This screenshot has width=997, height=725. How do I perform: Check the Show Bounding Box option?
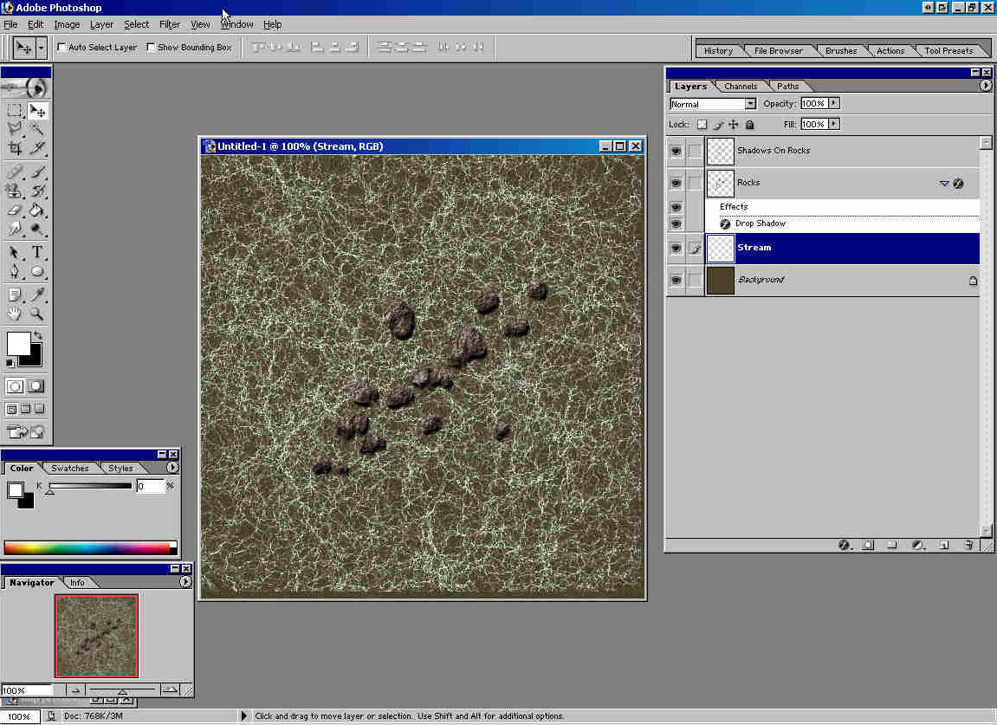(151, 48)
